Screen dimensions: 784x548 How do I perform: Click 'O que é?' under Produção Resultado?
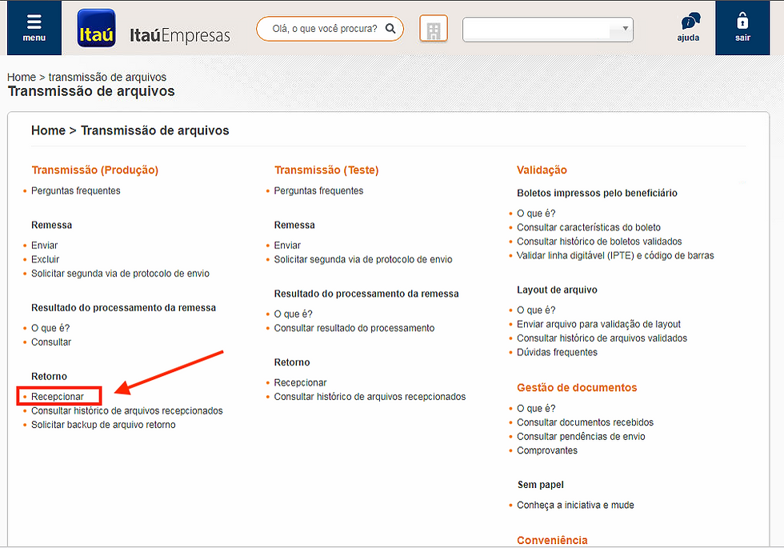[50, 328]
